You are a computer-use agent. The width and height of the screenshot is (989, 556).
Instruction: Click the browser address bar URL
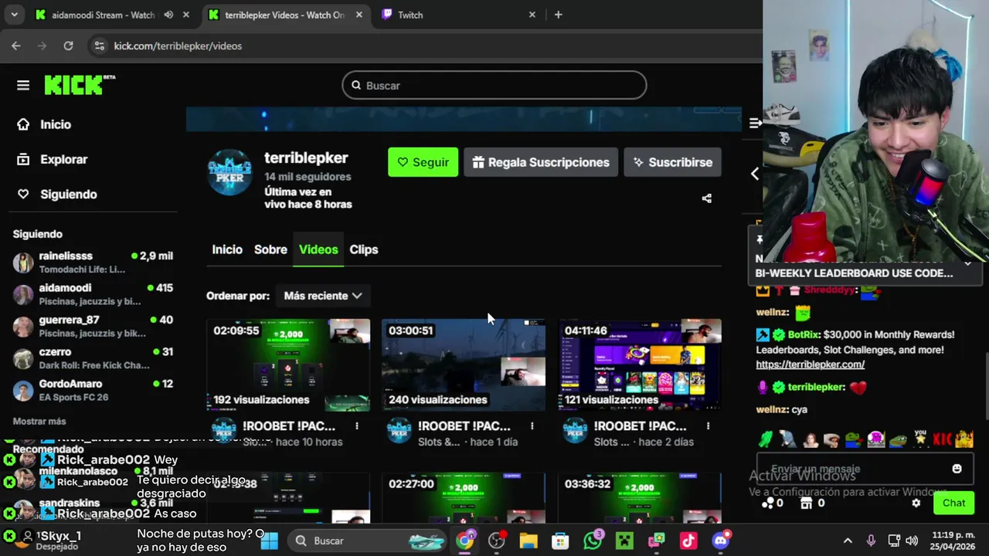[178, 46]
